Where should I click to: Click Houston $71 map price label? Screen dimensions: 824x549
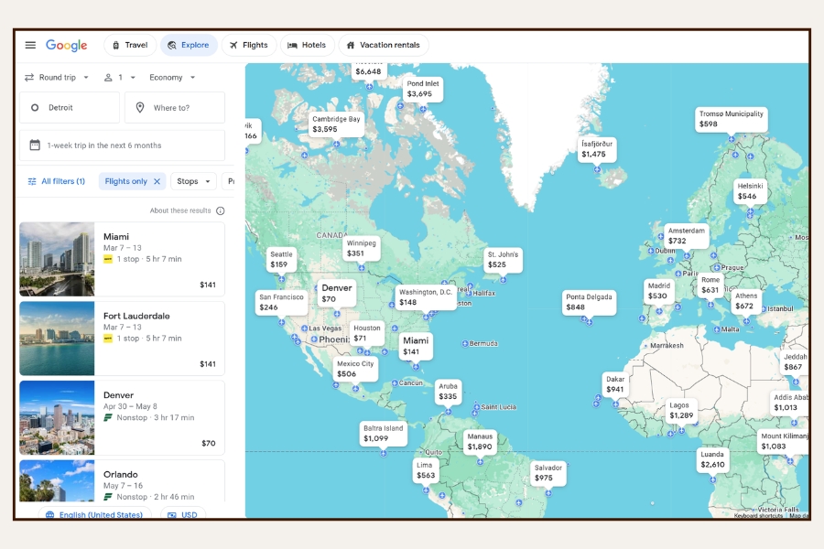367,333
